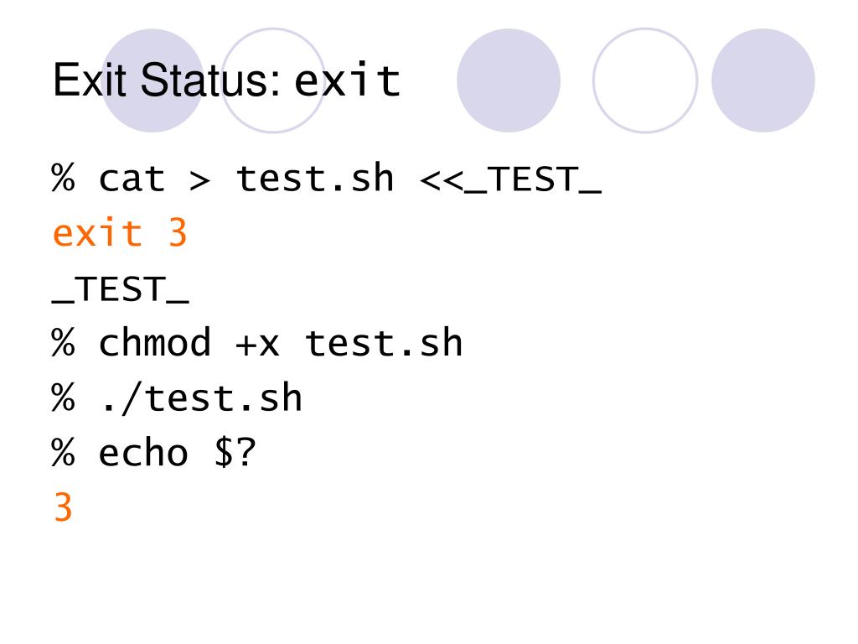This screenshot has width=858, height=644.
Task: Click the slide title 'Exit Status: exit'
Action: 226,80
